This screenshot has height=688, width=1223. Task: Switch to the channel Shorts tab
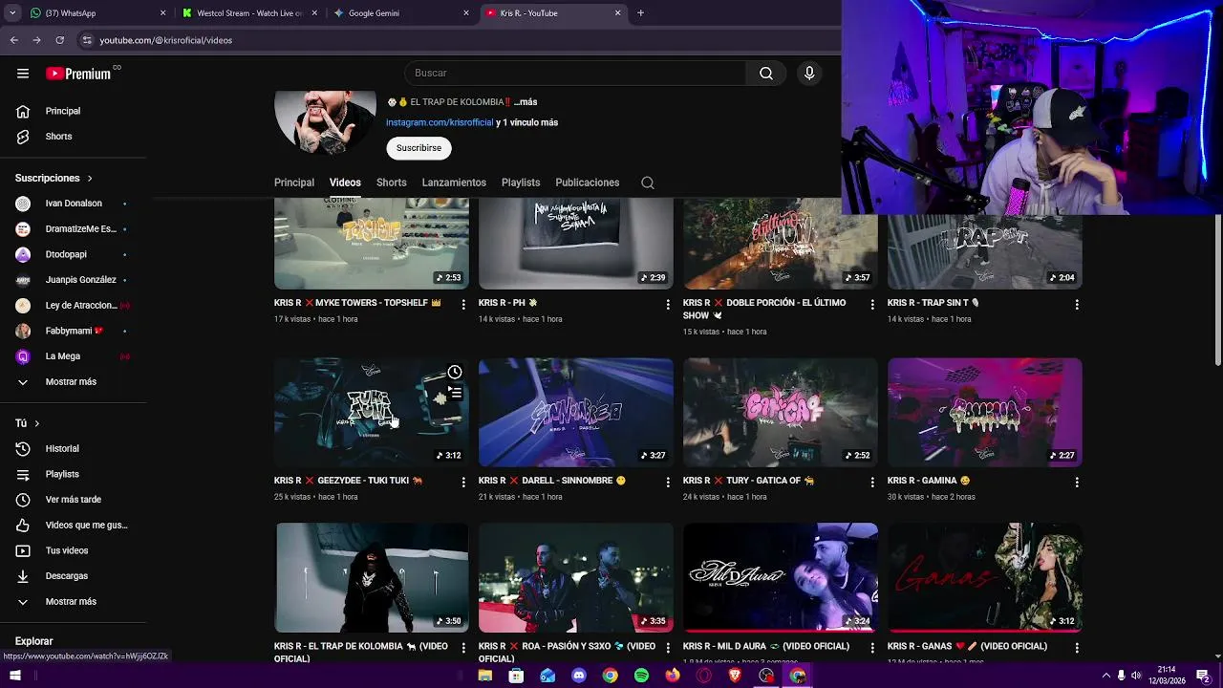coord(391,183)
